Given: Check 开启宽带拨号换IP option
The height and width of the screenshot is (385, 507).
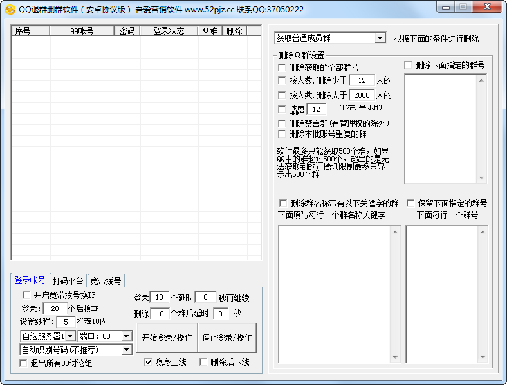Looking at the screenshot, I should click(26, 295).
